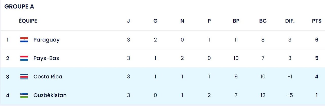The image size is (325, 106).
Task: Click the BC column header
Action: click(x=263, y=21)
